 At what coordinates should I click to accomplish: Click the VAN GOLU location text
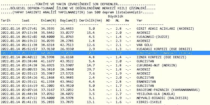coord(144,45)
